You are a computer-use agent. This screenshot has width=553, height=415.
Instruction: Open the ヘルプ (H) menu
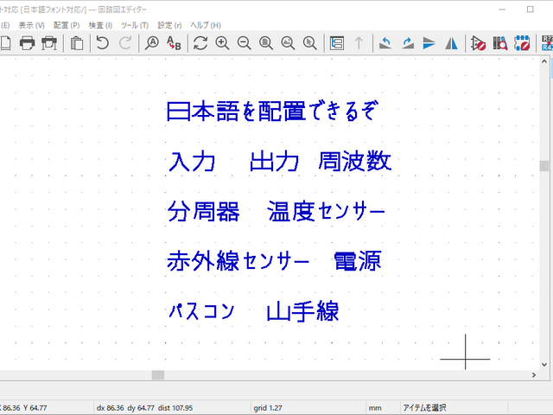206,25
